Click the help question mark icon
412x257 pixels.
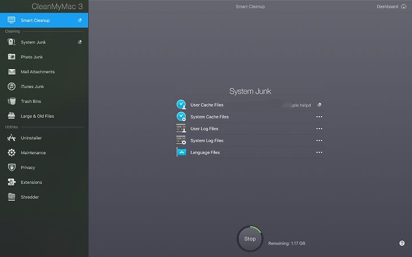[402, 243]
